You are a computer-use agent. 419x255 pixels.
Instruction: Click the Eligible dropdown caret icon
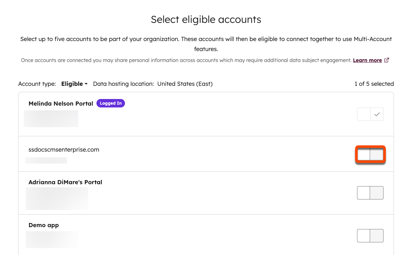coord(86,84)
